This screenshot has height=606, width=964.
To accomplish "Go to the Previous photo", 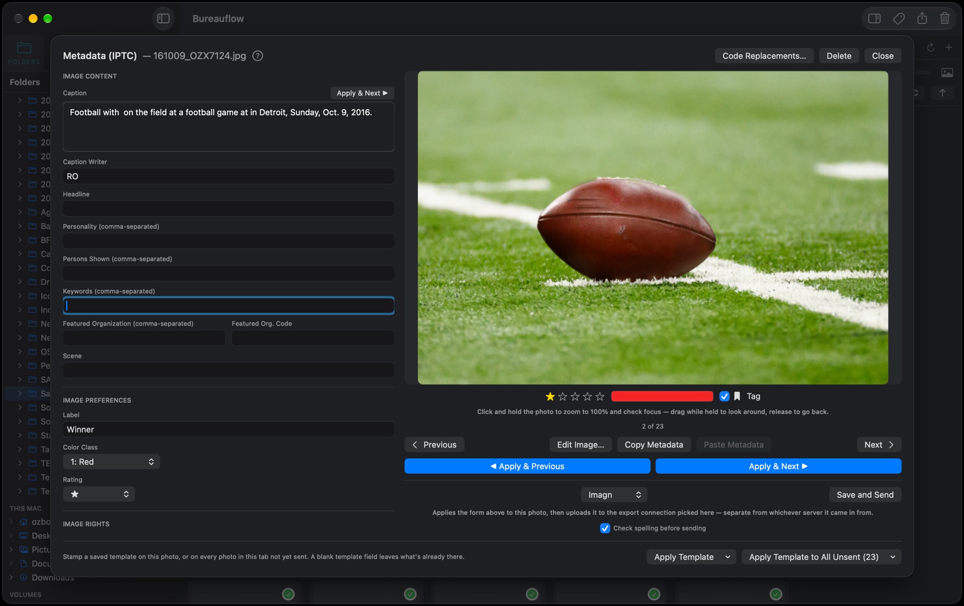I will [x=434, y=445].
